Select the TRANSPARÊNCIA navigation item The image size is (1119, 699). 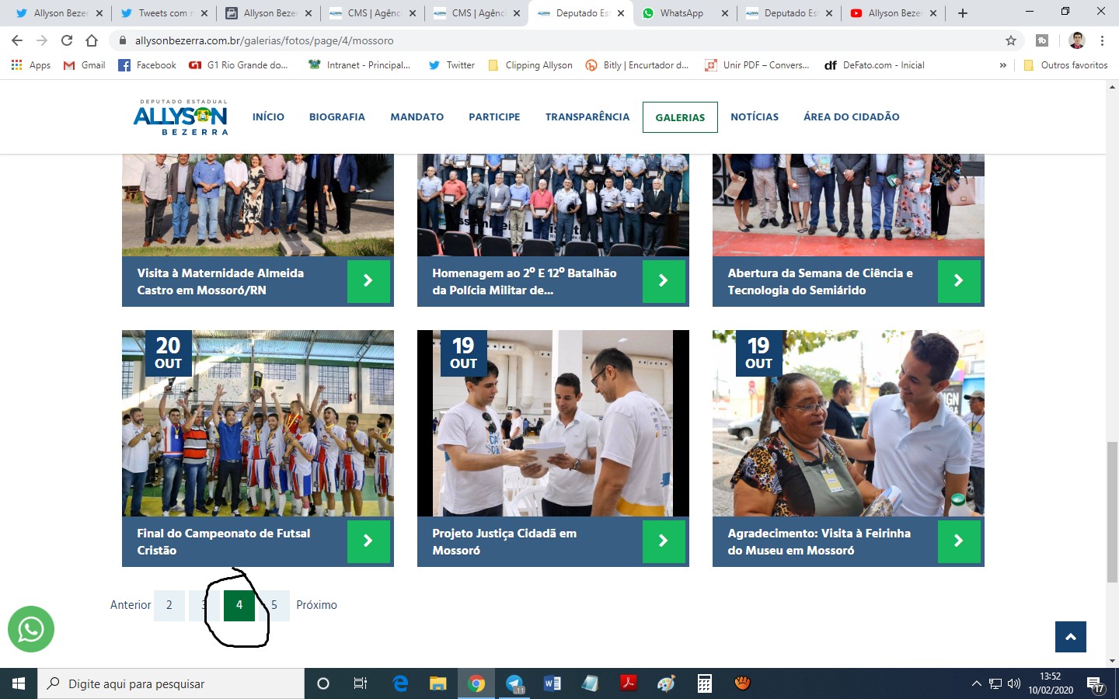coord(587,116)
